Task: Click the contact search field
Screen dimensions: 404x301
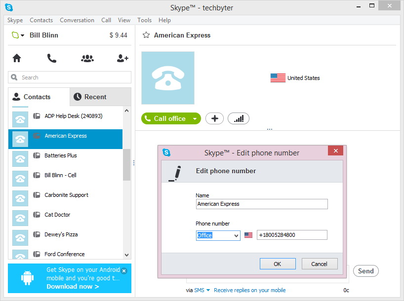Action: tap(70, 77)
